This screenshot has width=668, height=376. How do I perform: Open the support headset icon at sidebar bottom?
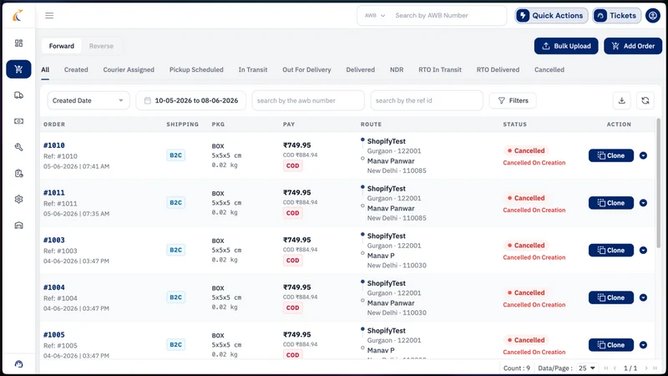pyautogui.click(x=18, y=363)
